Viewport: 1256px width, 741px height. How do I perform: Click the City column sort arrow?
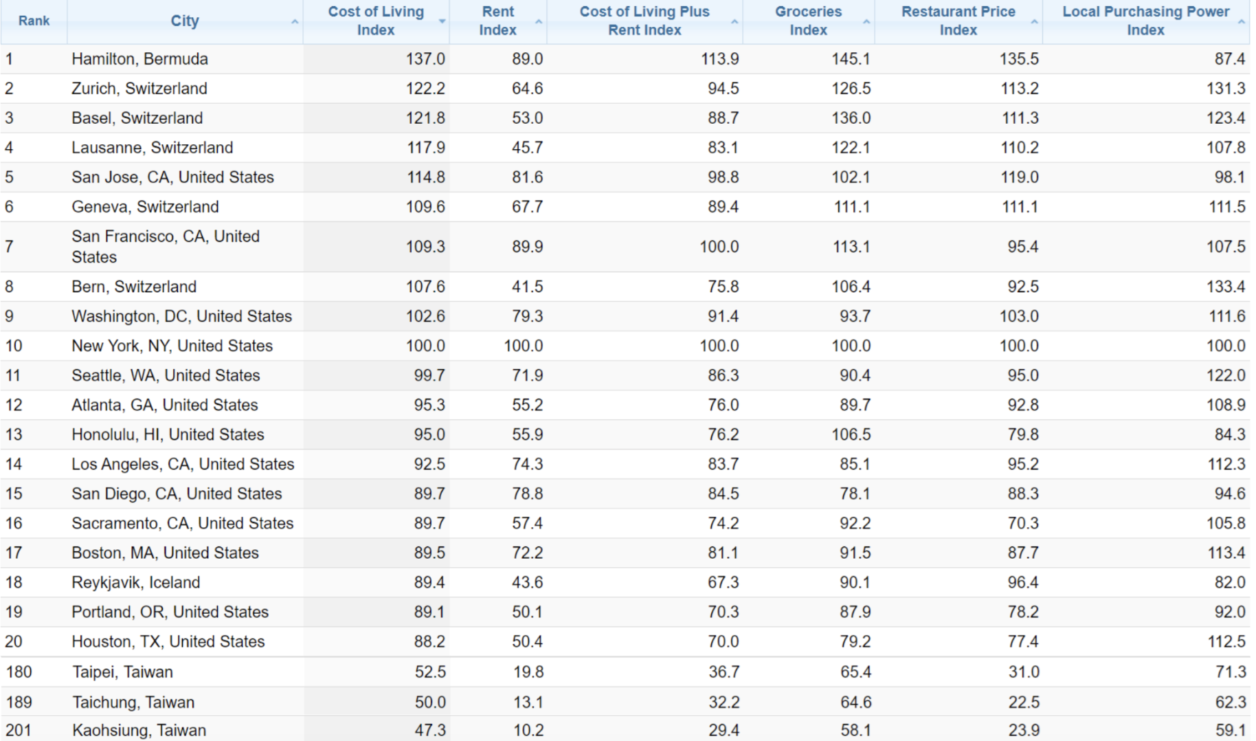(295, 22)
